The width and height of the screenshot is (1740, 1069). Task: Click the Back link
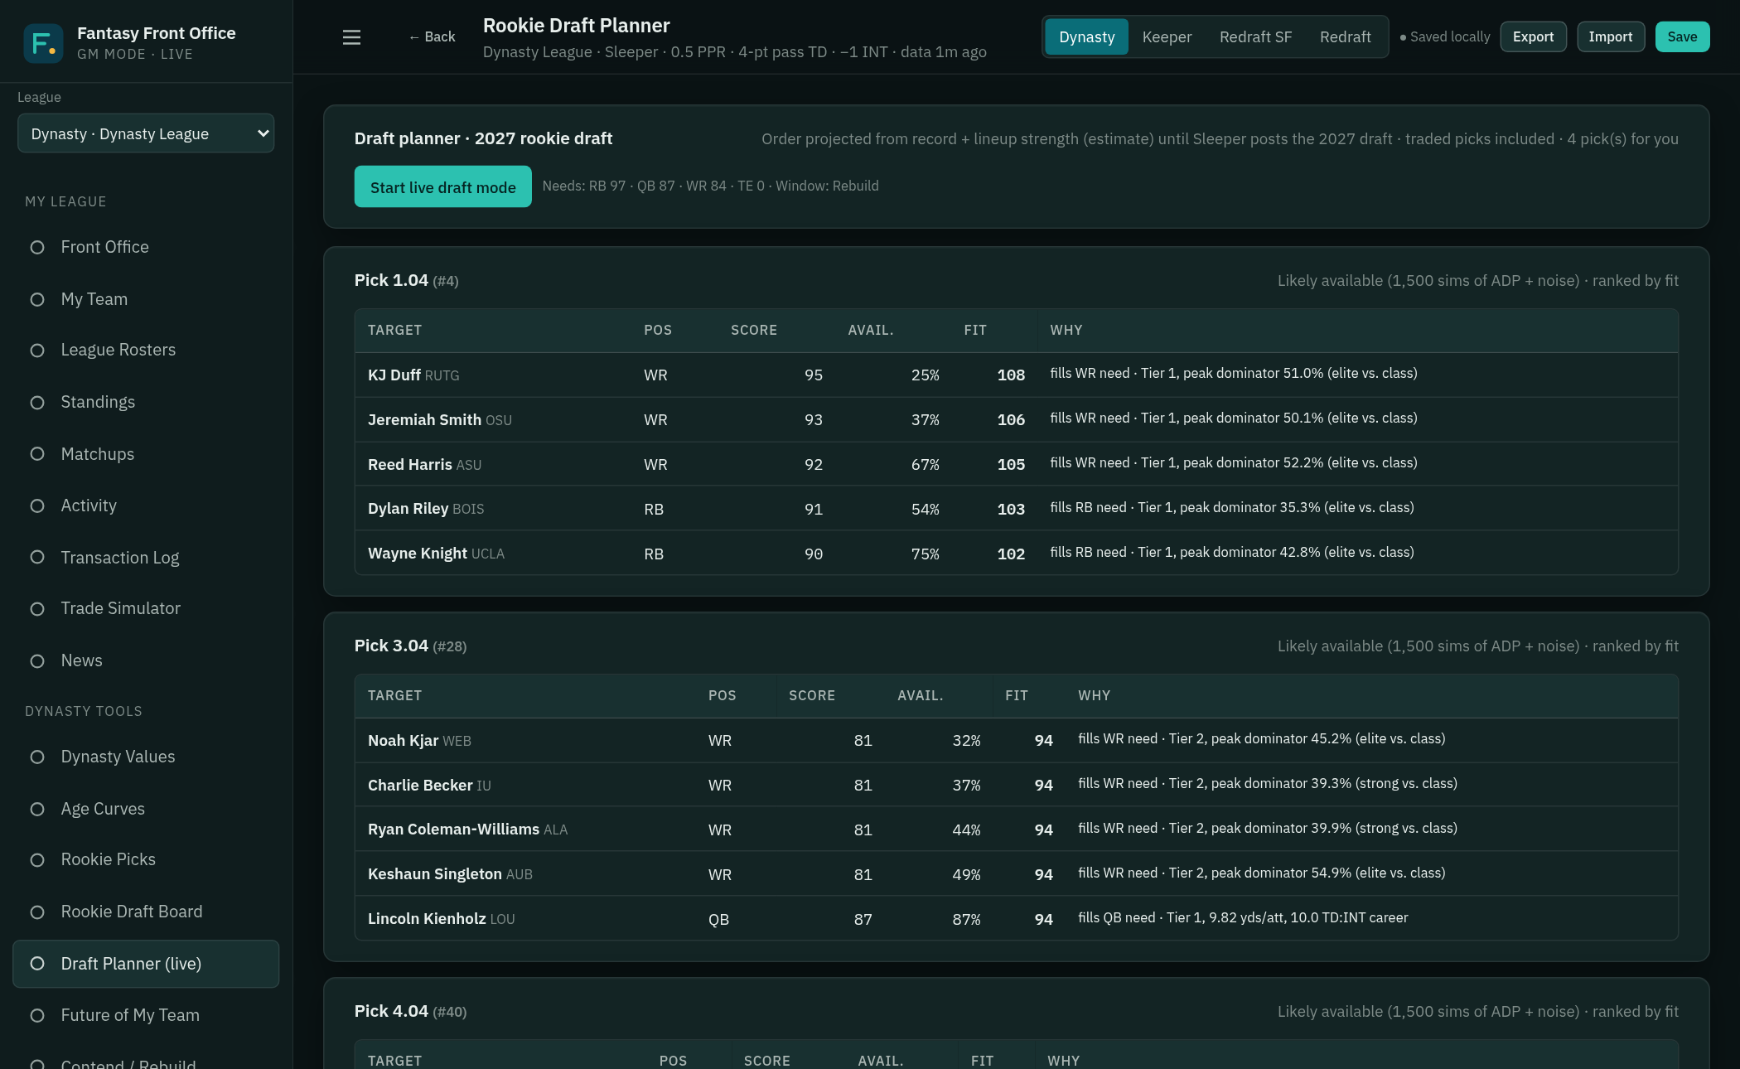(x=432, y=37)
